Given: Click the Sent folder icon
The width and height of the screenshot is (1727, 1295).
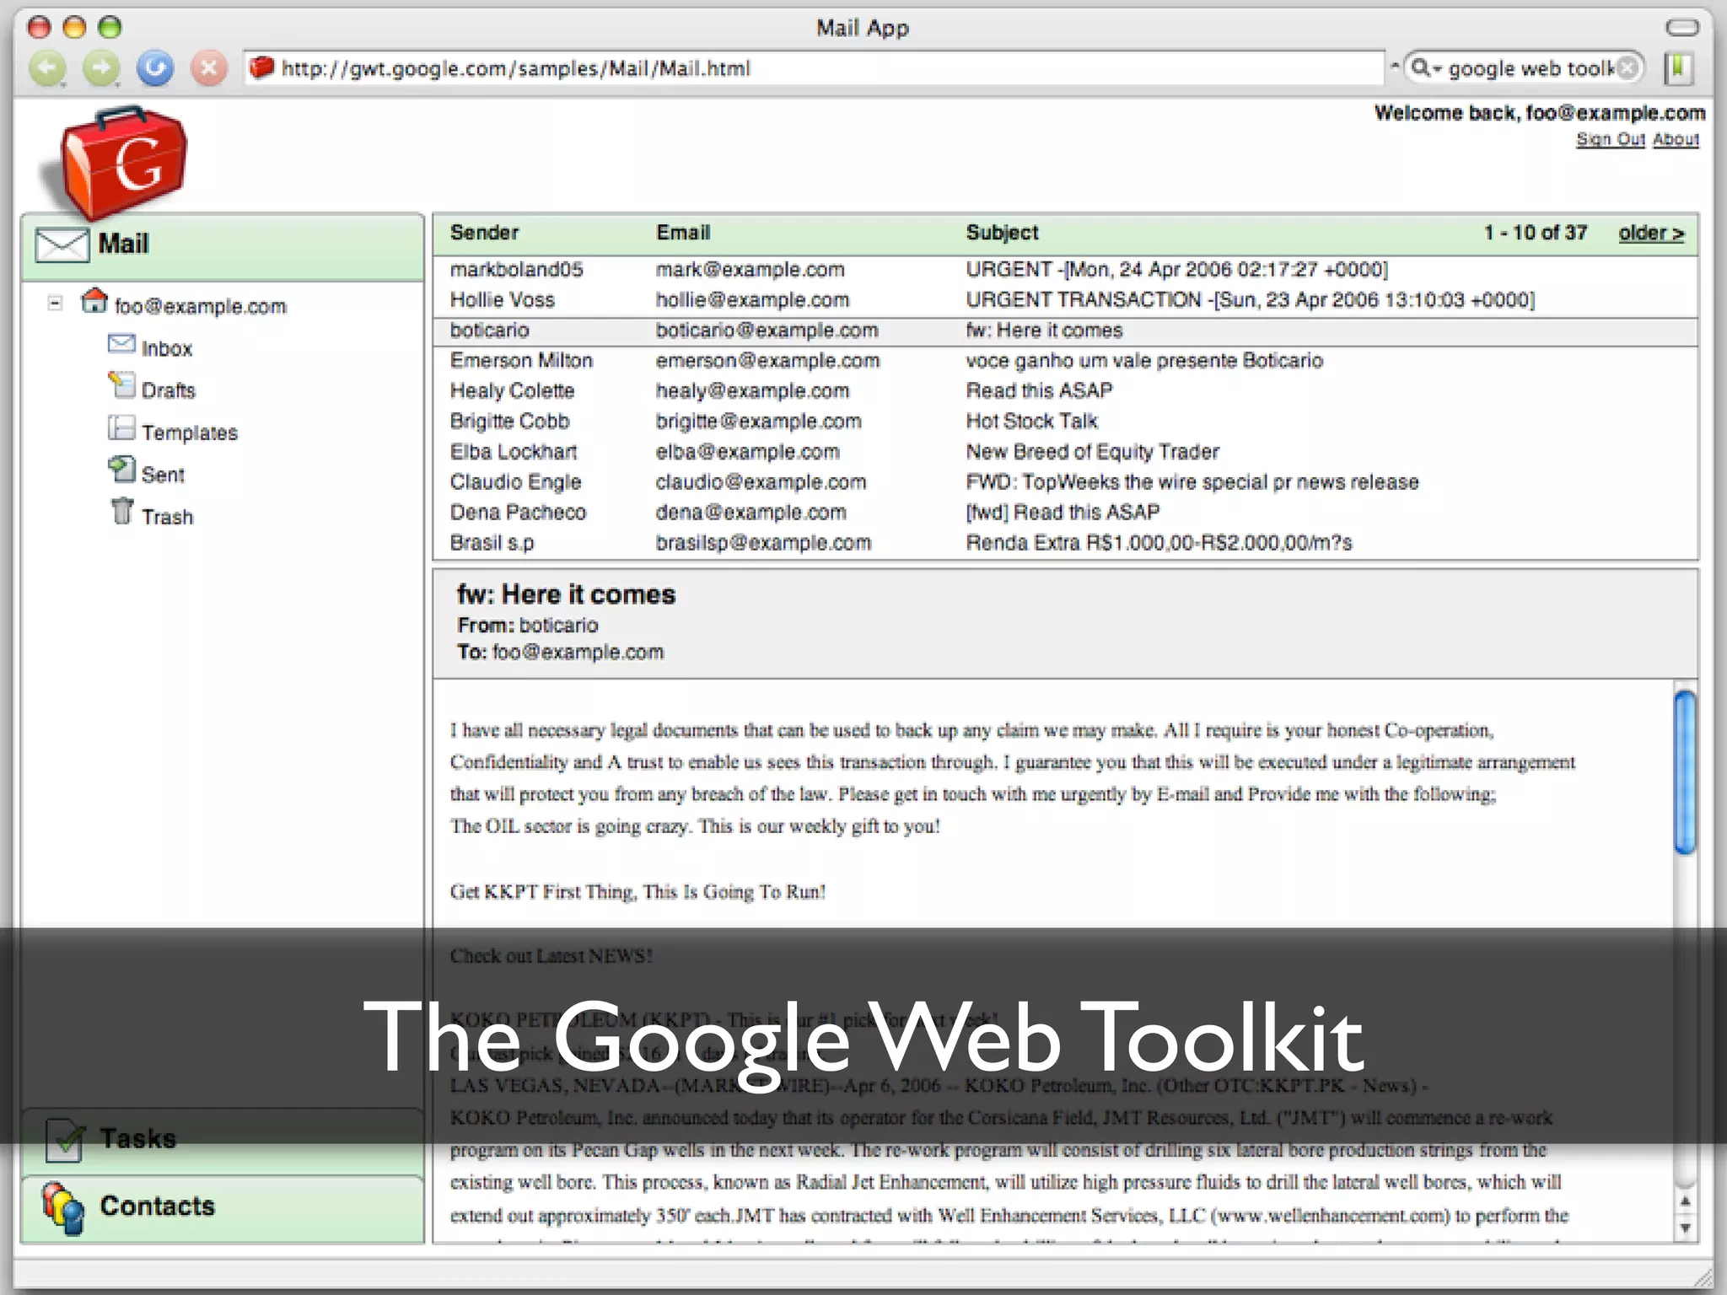Looking at the screenshot, I should click(x=121, y=470).
